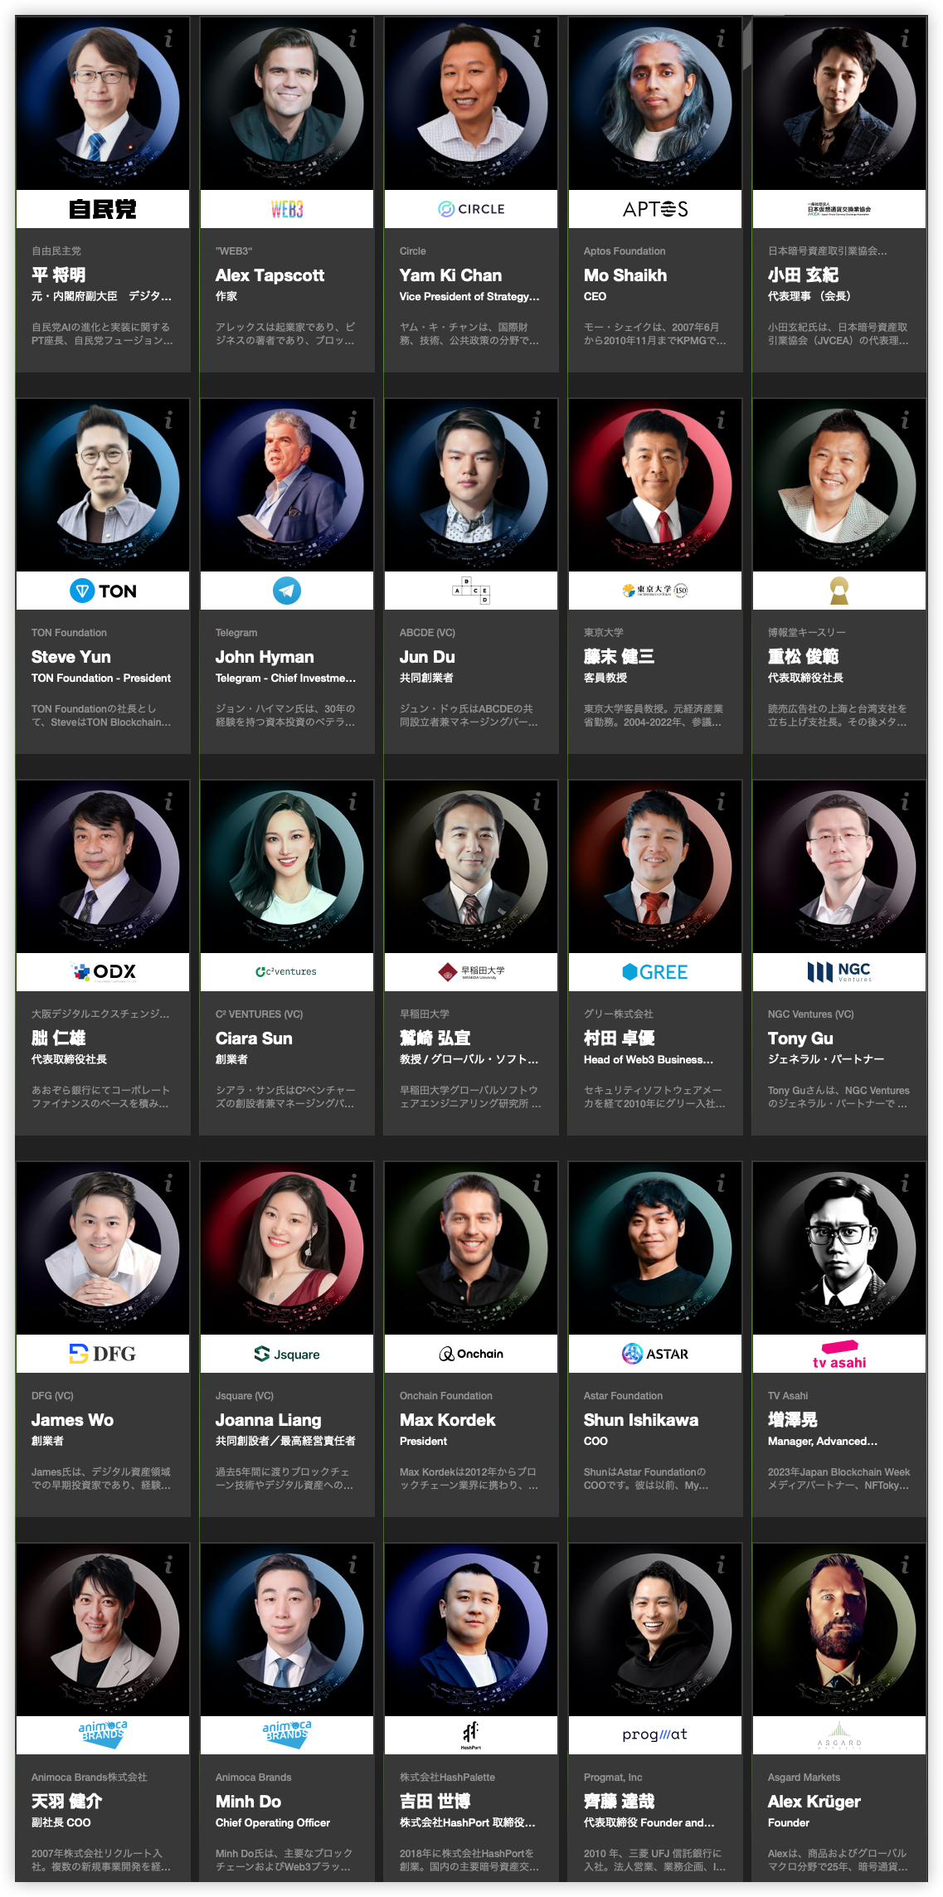Click the Telegram logo under John Hyman's photo
The image size is (943, 1897).
287,591
